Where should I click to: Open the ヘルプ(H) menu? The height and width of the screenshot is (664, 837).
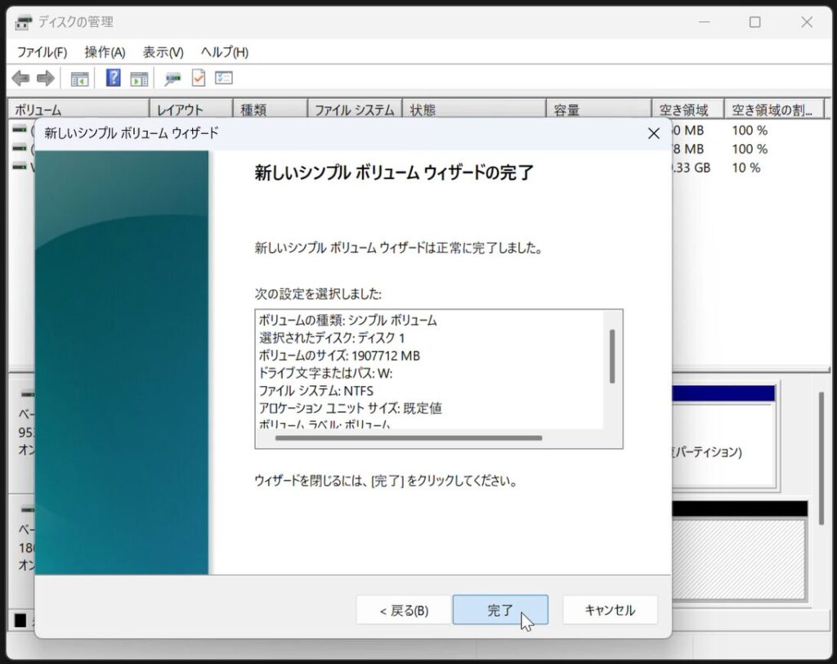point(224,52)
